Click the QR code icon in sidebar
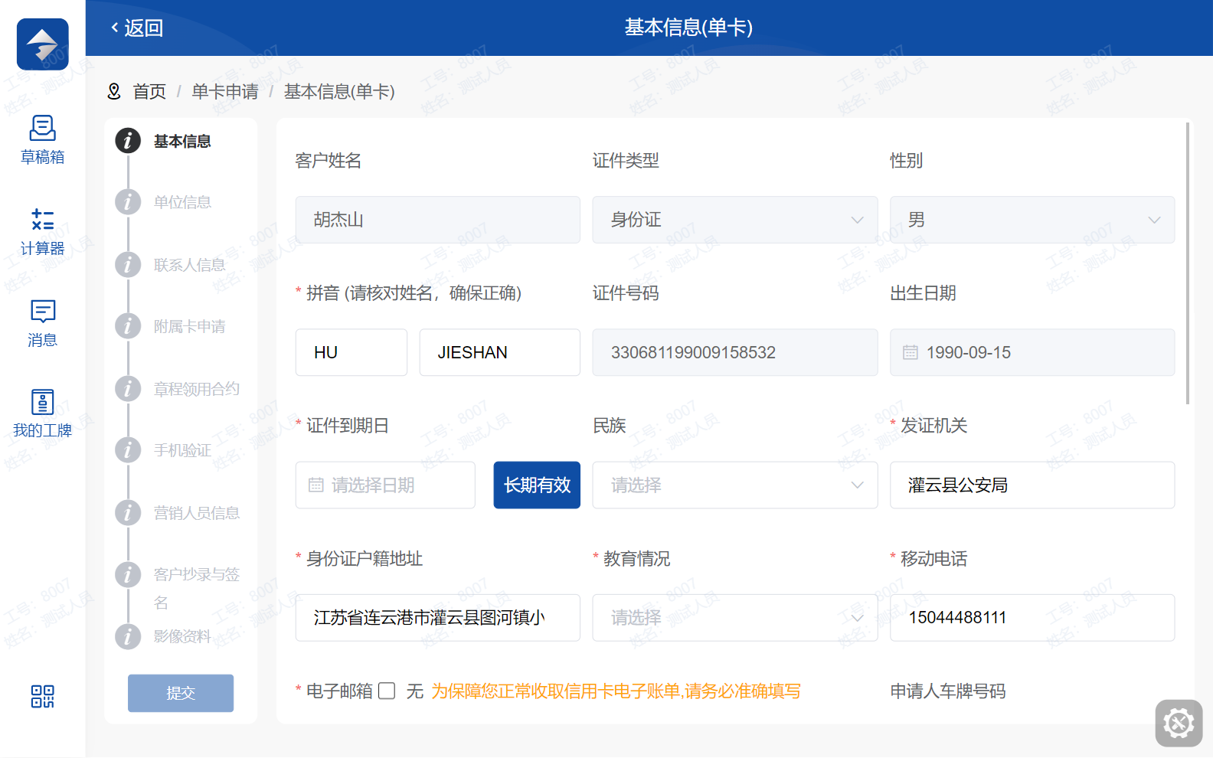The height and width of the screenshot is (758, 1213). (42, 696)
